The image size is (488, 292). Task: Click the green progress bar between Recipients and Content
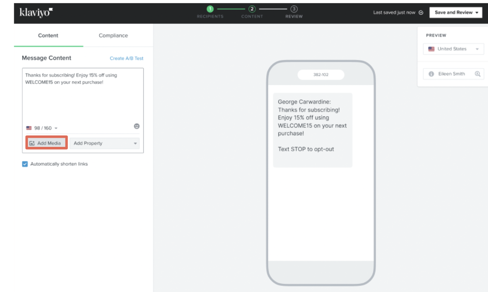click(x=231, y=8)
